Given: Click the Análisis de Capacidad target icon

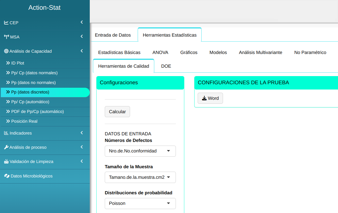Looking at the screenshot, I should point(6,51).
